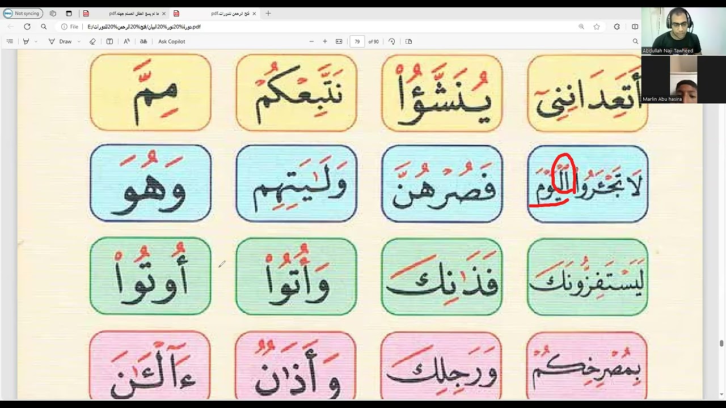Toggle the PDF table of contents

point(10,41)
